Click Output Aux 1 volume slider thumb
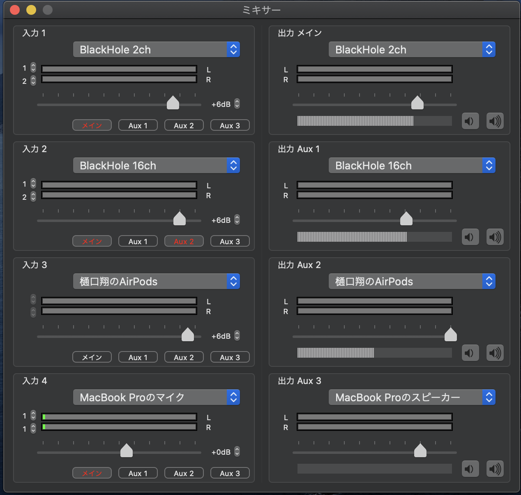 406,219
